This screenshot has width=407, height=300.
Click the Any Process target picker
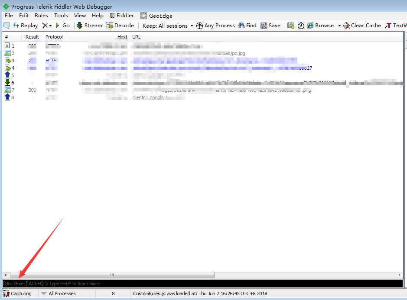215,26
